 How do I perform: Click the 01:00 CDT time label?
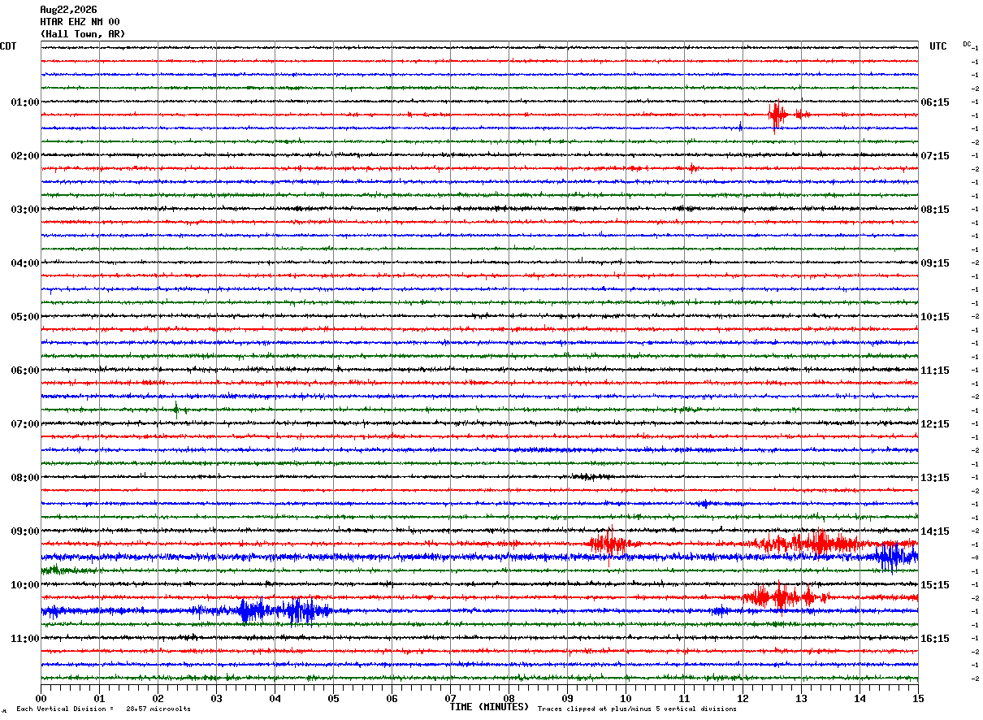[x=24, y=102]
